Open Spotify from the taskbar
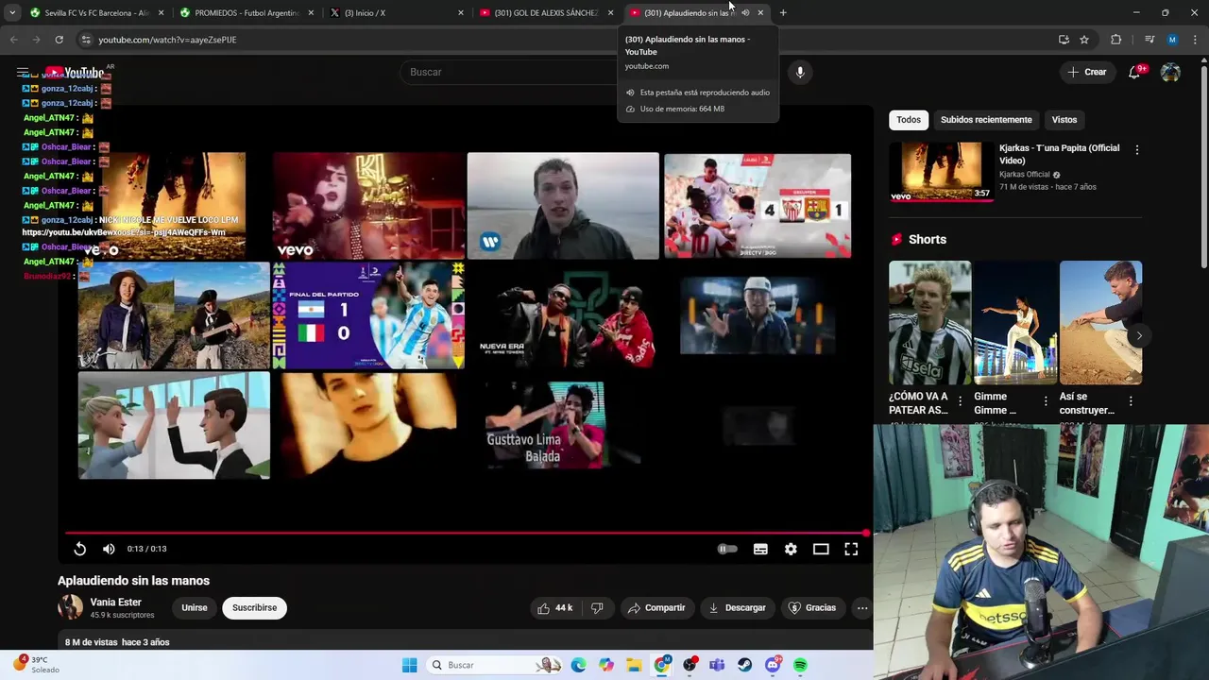 pos(800,665)
